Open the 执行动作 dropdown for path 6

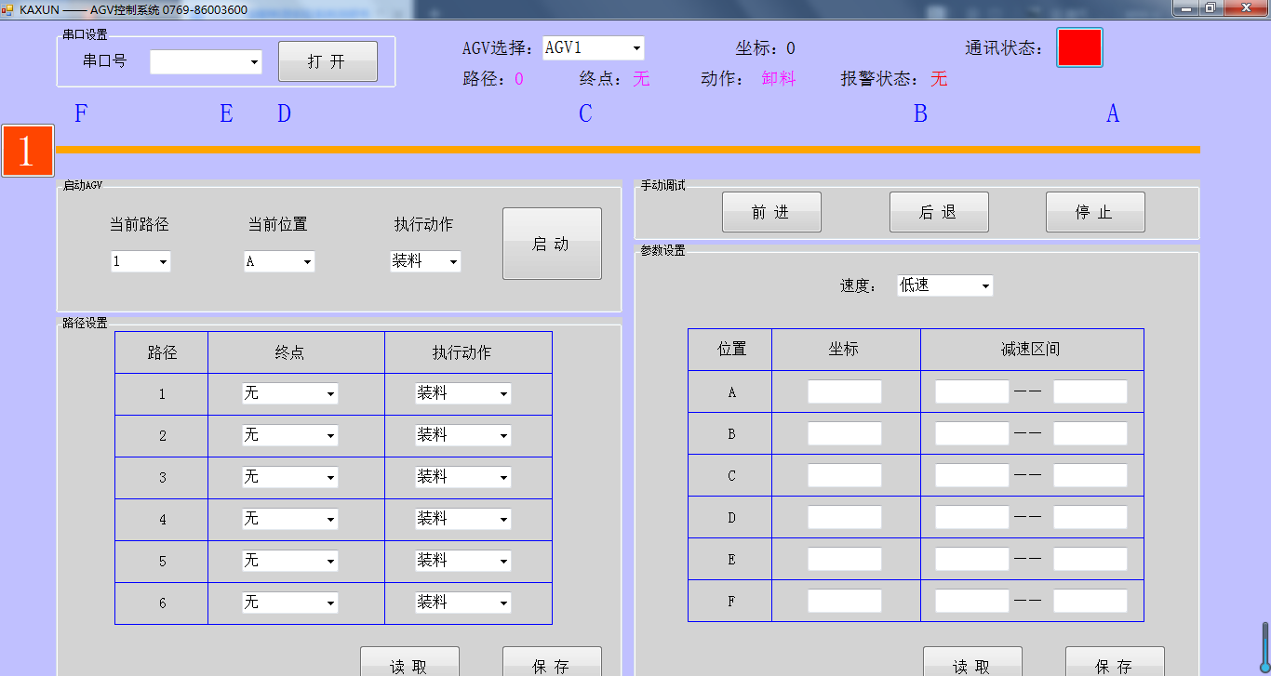[x=463, y=603]
